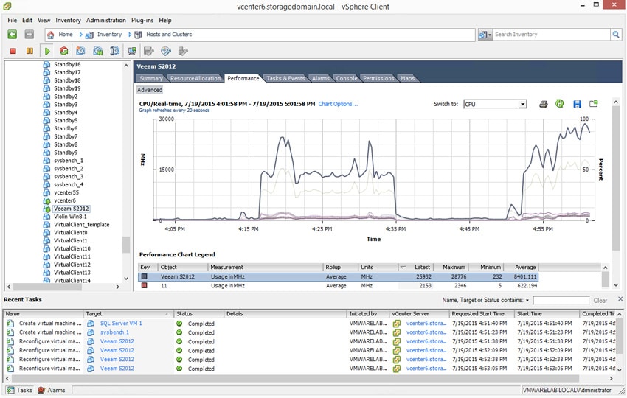The width and height of the screenshot is (627, 398).
Task: Open the Plug-ins menu
Action: pyautogui.click(x=142, y=21)
